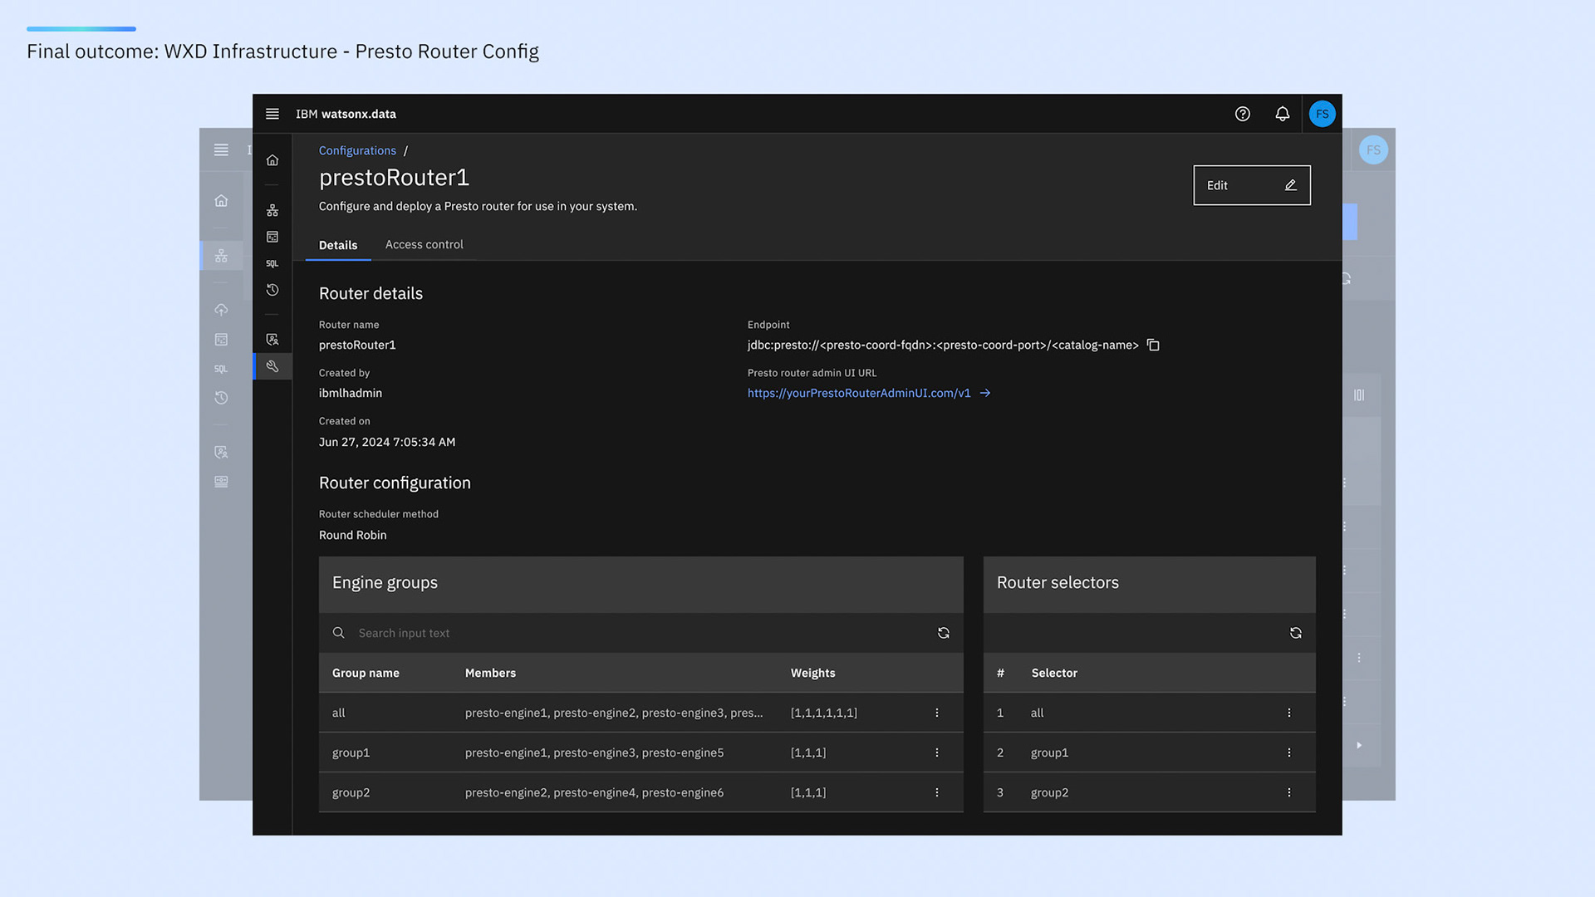Screen dimensions: 1595x897
Task: Select the Configurations wrench icon
Action: click(x=272, y=366)
